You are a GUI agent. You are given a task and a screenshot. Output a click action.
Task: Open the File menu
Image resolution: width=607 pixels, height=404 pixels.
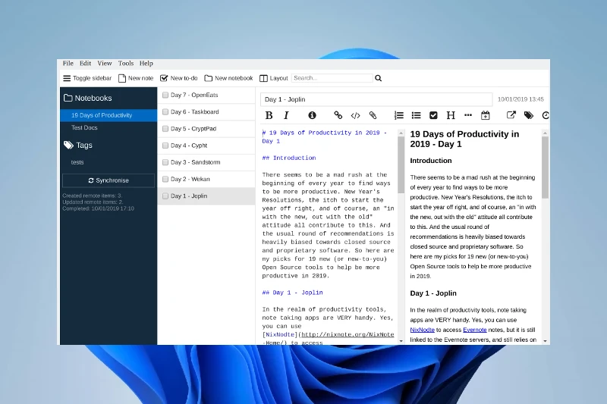click(x=68, y=64)
